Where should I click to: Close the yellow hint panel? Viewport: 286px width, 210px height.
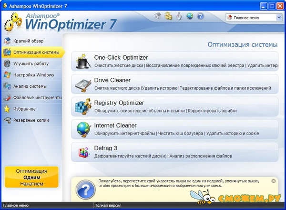point(273,181)
